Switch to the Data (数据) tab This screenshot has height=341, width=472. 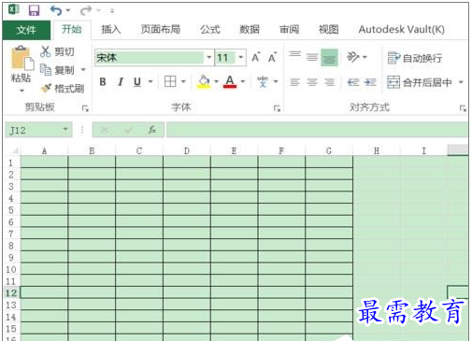250,30
